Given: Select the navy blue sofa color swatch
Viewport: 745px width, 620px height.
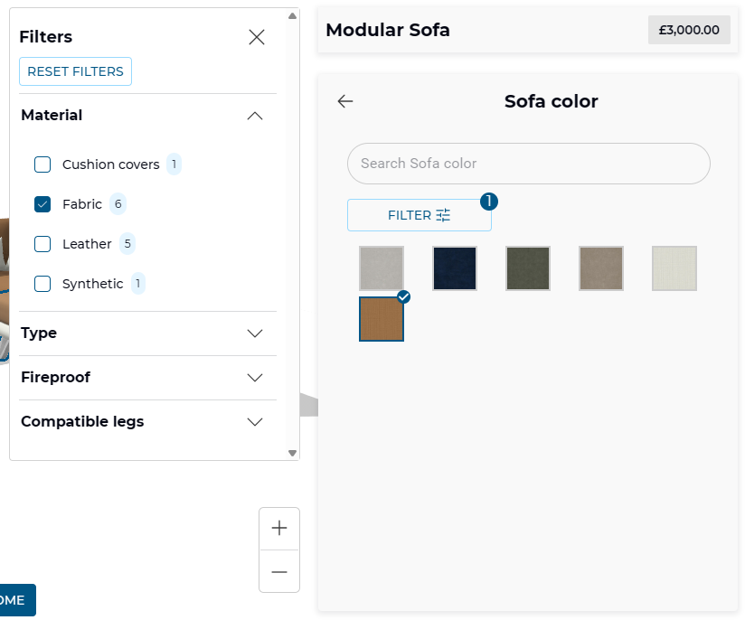Looking at the screenshot, I should [454, 268].
